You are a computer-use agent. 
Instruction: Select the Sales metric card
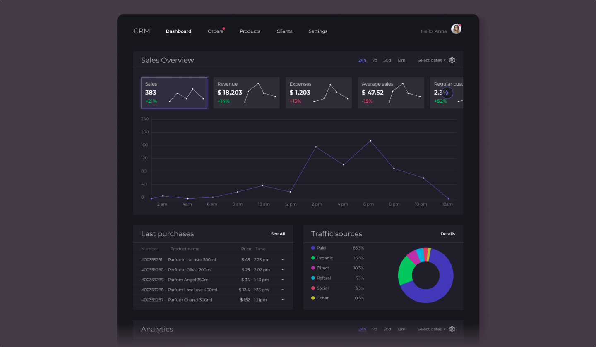tap(174, 93)
